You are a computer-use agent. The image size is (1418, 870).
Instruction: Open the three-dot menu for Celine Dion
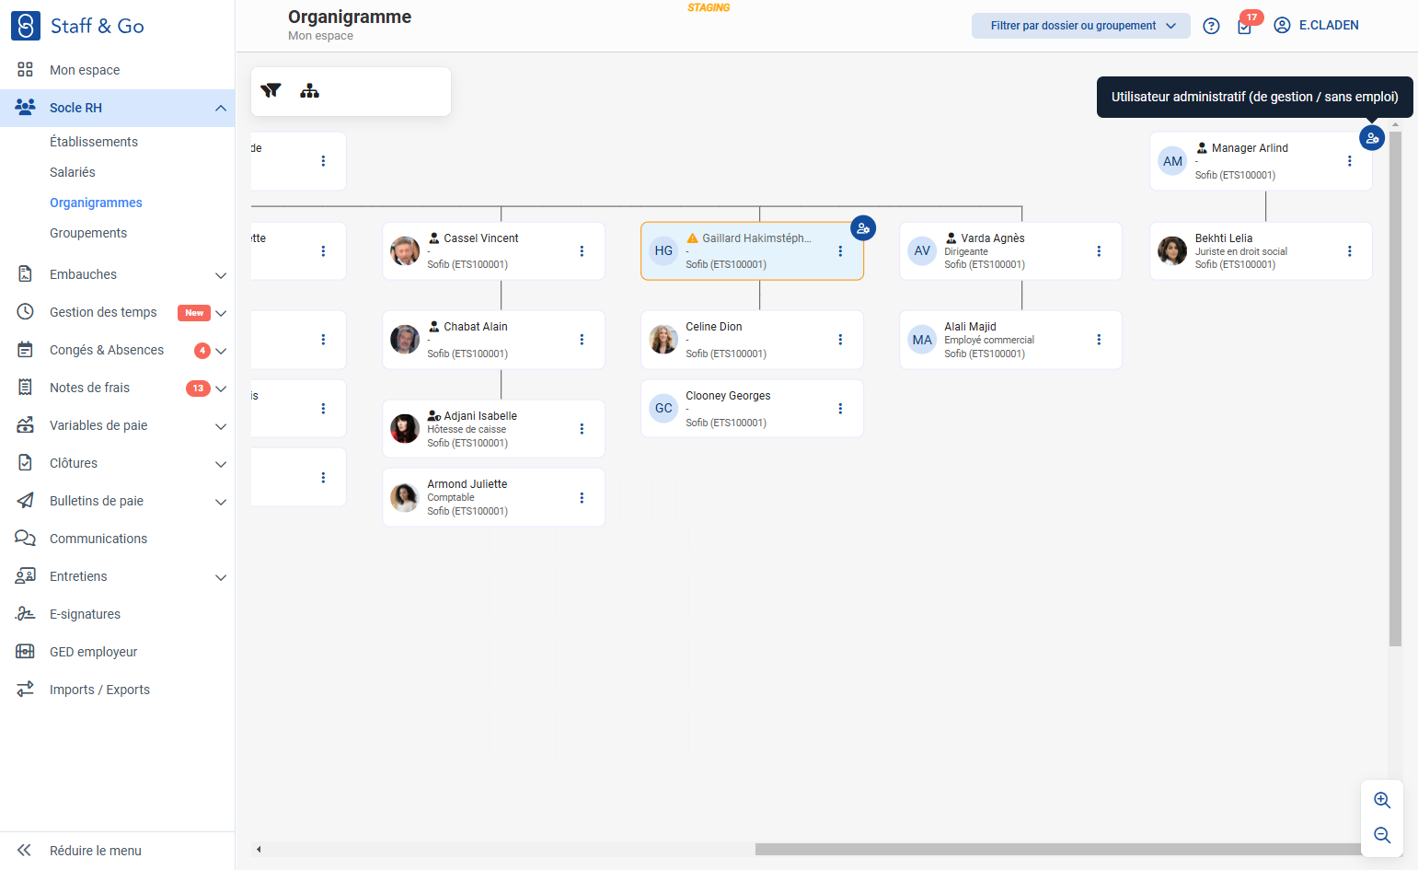click(x=840, y=340)
